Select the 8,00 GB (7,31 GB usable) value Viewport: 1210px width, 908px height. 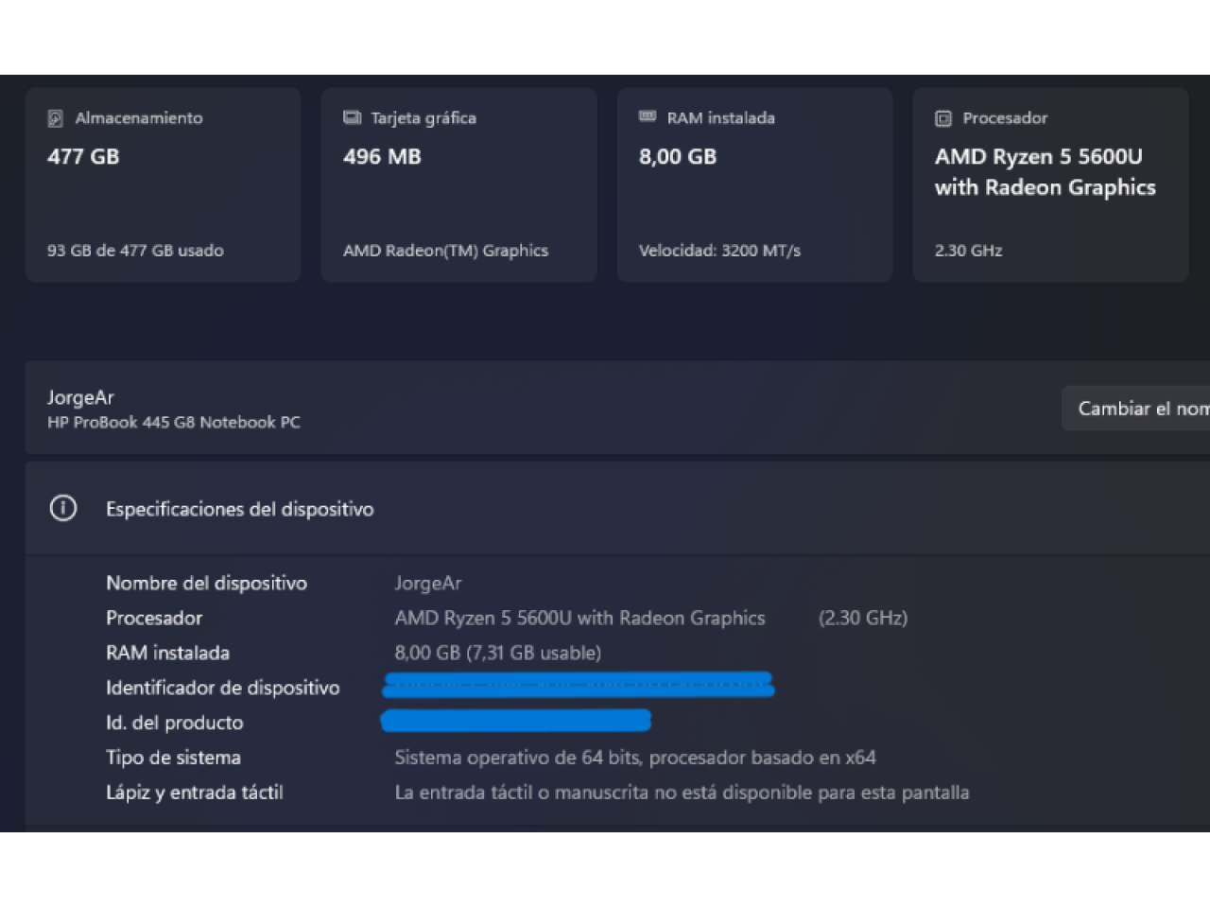point(497,653)
